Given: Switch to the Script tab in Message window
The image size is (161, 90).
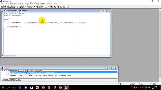Looking at the screenshot, I should point(18,80).
